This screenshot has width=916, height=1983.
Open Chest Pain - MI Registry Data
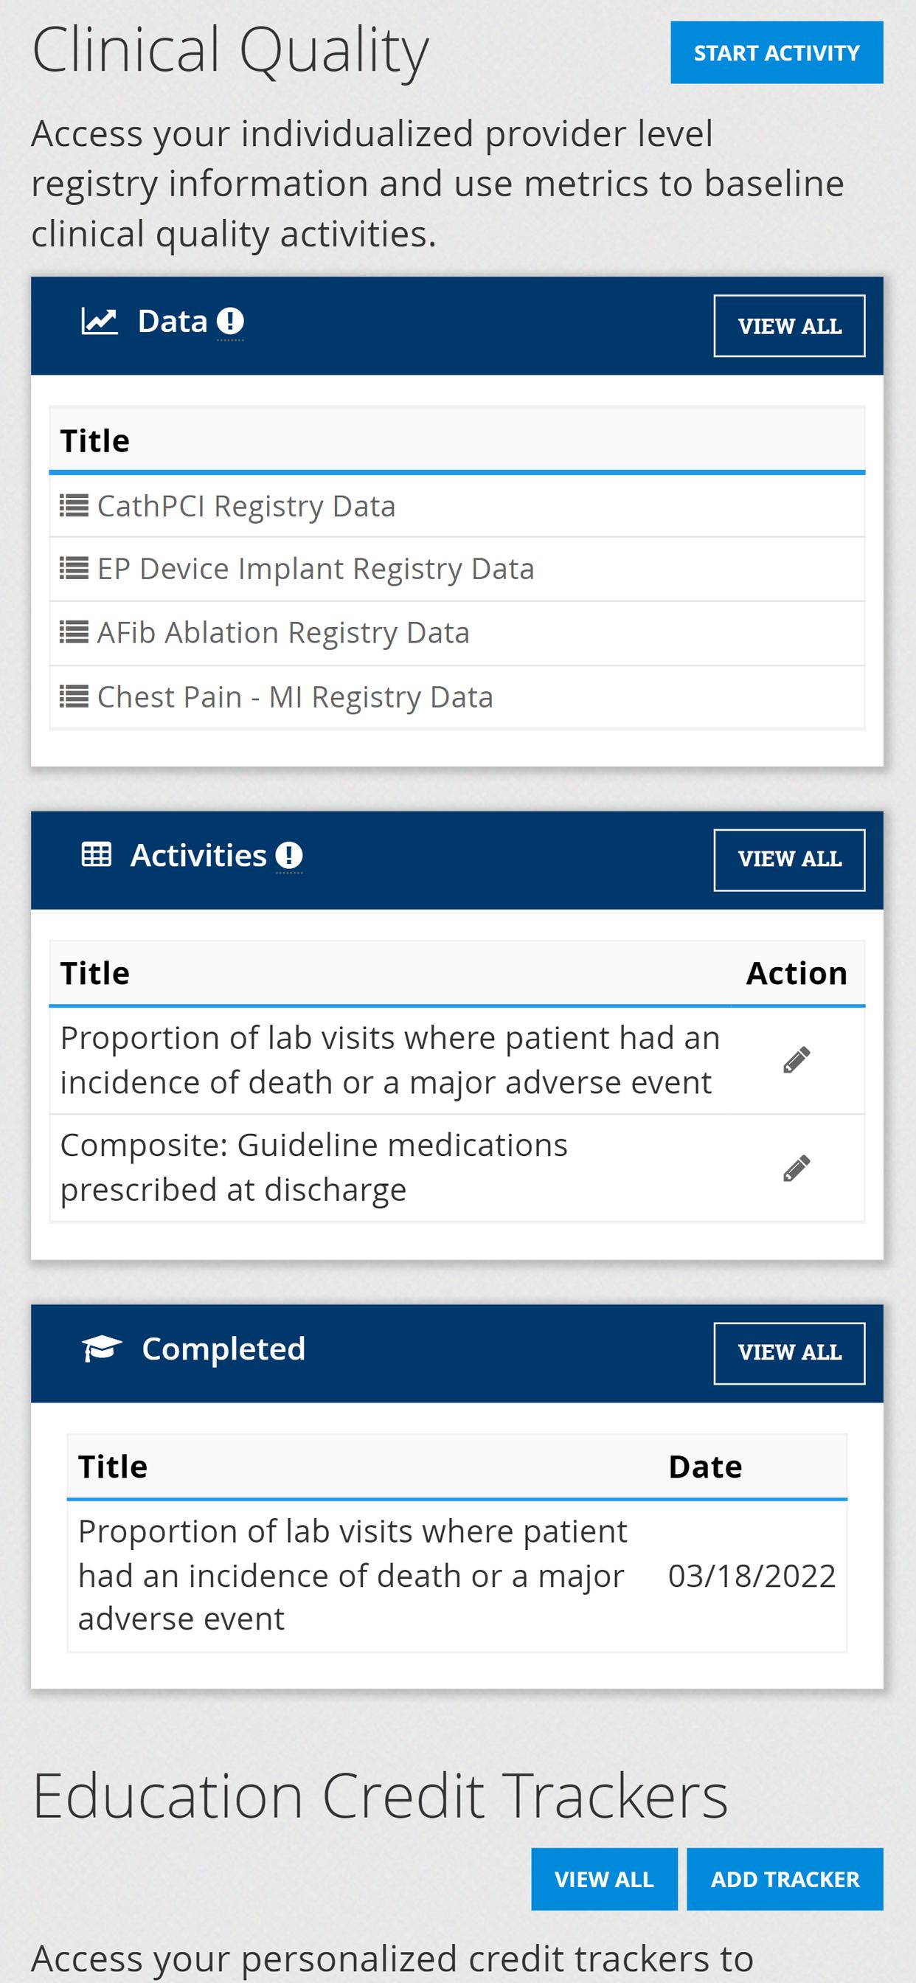click(295, 696)
